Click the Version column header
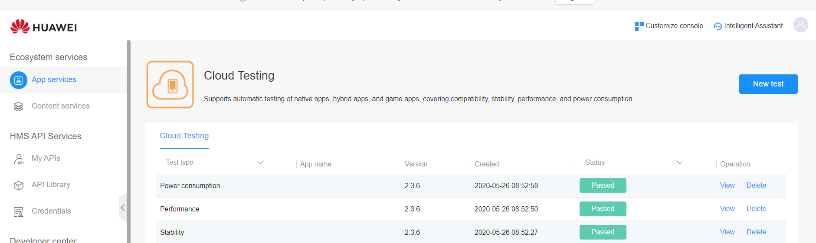This screenshot has height=243, width=816. point(416,164)
